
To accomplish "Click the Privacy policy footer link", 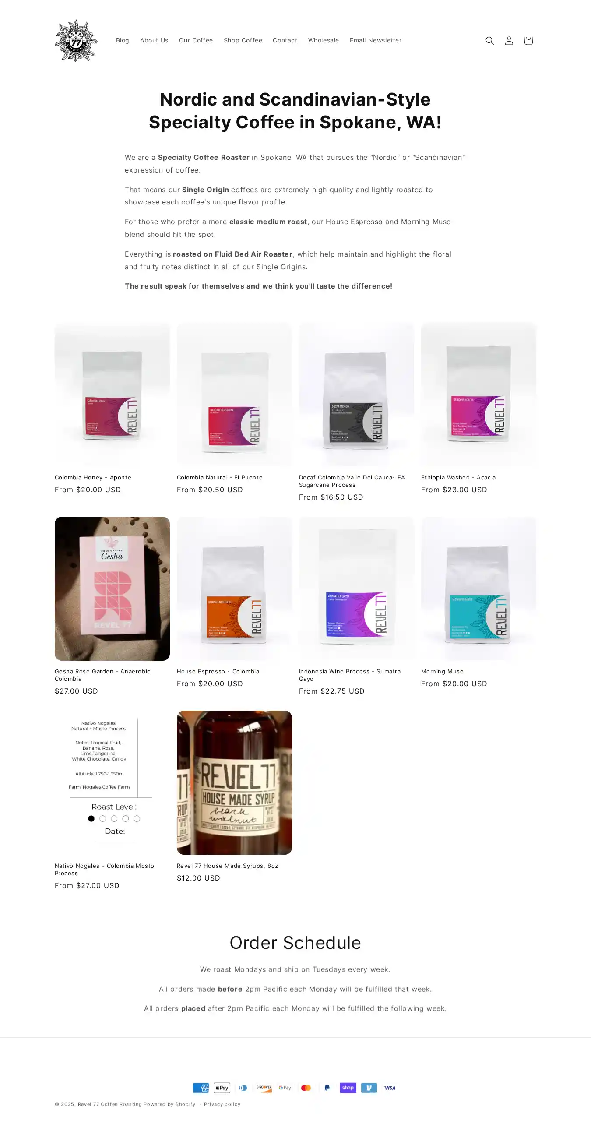I will (222, 1104).
